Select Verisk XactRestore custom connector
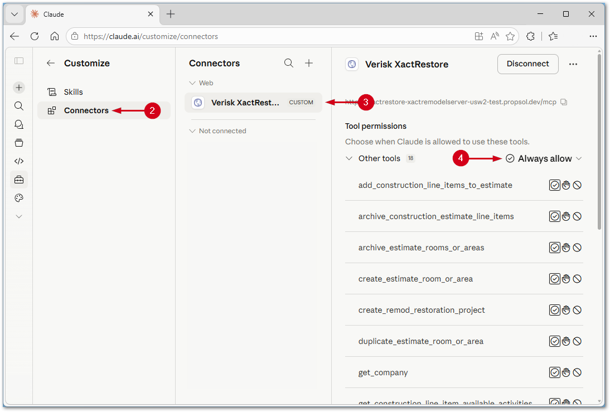This screenshot has width=610, height=412. point(253,103)
